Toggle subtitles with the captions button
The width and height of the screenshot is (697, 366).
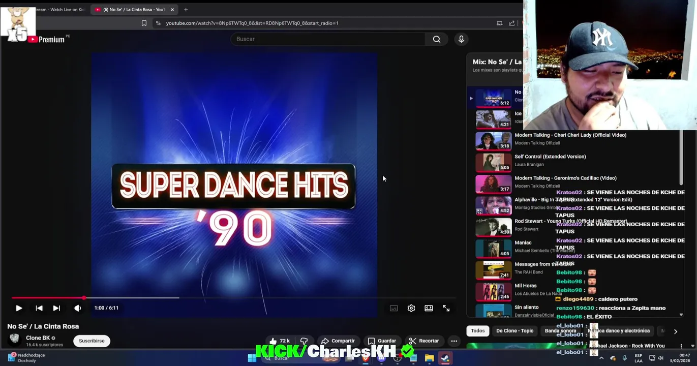(393, 308)
